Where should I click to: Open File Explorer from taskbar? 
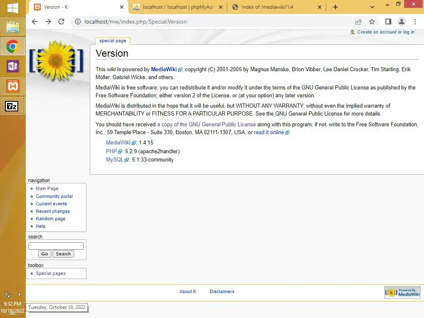(13, 27)
